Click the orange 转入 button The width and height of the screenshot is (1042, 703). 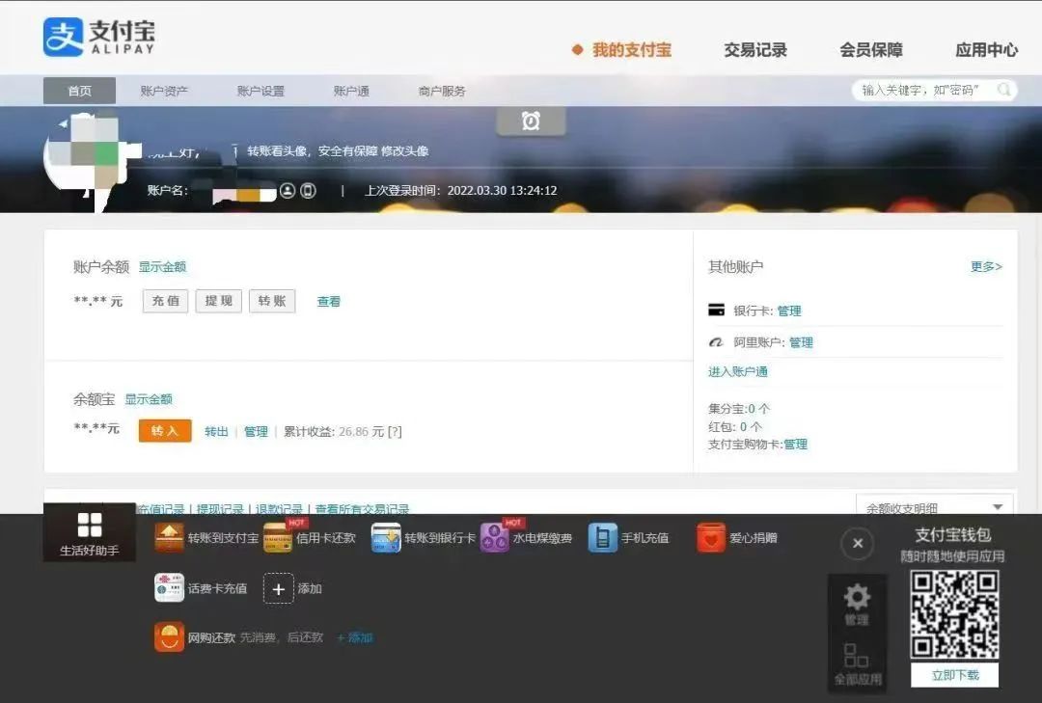[165, 431]
